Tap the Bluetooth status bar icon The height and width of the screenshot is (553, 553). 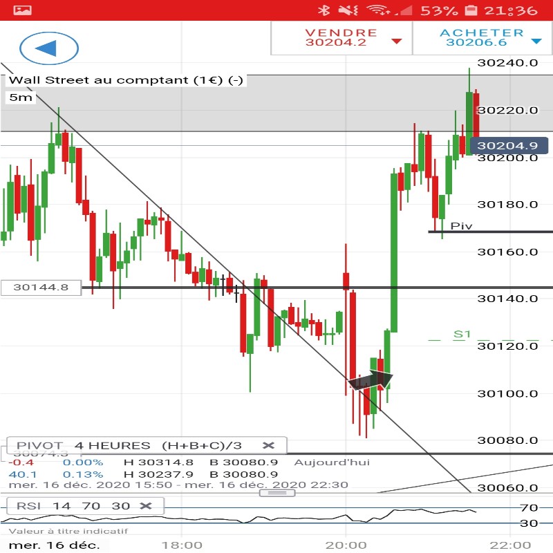tap(324, 10)
